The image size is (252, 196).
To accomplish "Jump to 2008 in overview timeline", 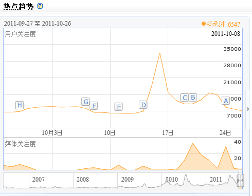I will [83, 180].
